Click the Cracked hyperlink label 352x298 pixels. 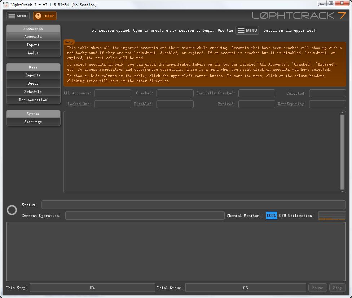(144, 93)
